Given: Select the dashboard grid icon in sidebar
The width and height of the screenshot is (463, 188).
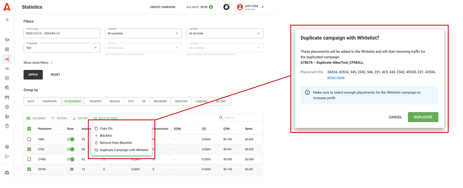Looking at the screenshot, I should [x=7, y=49].
